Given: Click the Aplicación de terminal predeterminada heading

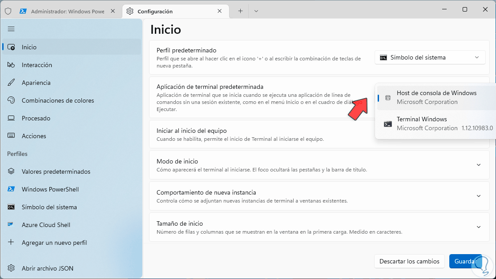Looking at the screenshot, I should [x=210, y=87].
